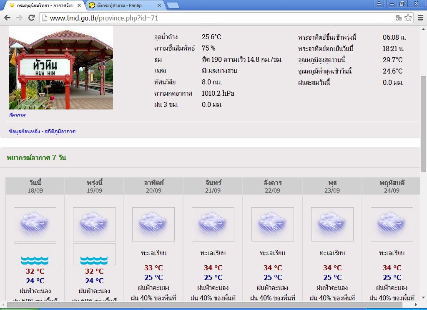The image size is (427, 310).
Task: Click the มีเมฆบางส่วน cloud description
Action: (219, 71)
